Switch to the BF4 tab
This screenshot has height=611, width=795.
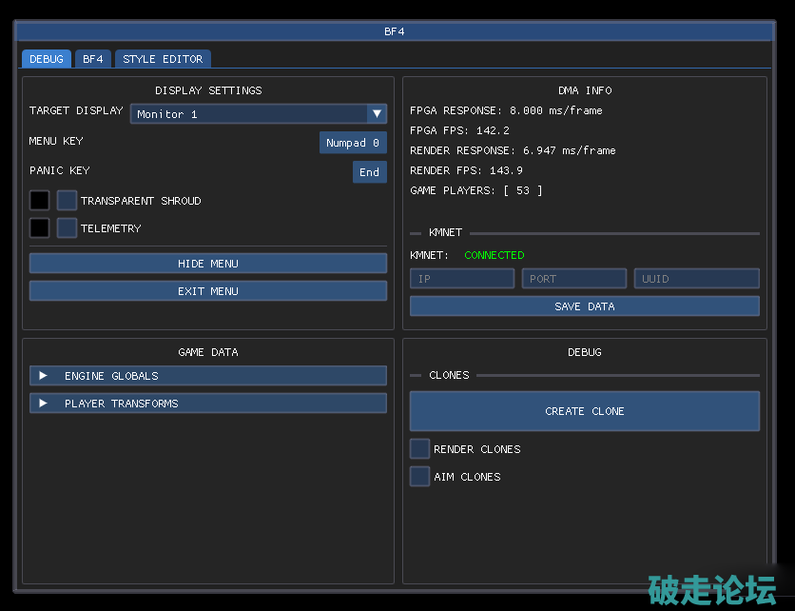click(x=92, y=59)
